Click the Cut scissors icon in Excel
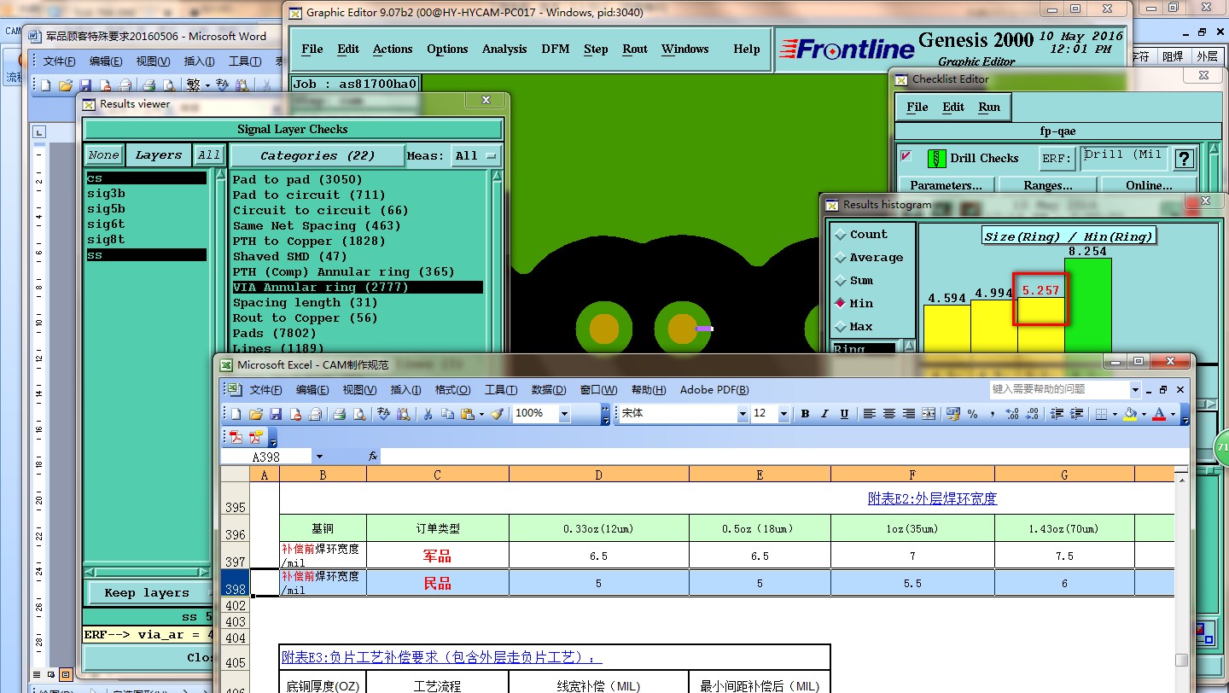1229x693 pixels. click(427, 414)
